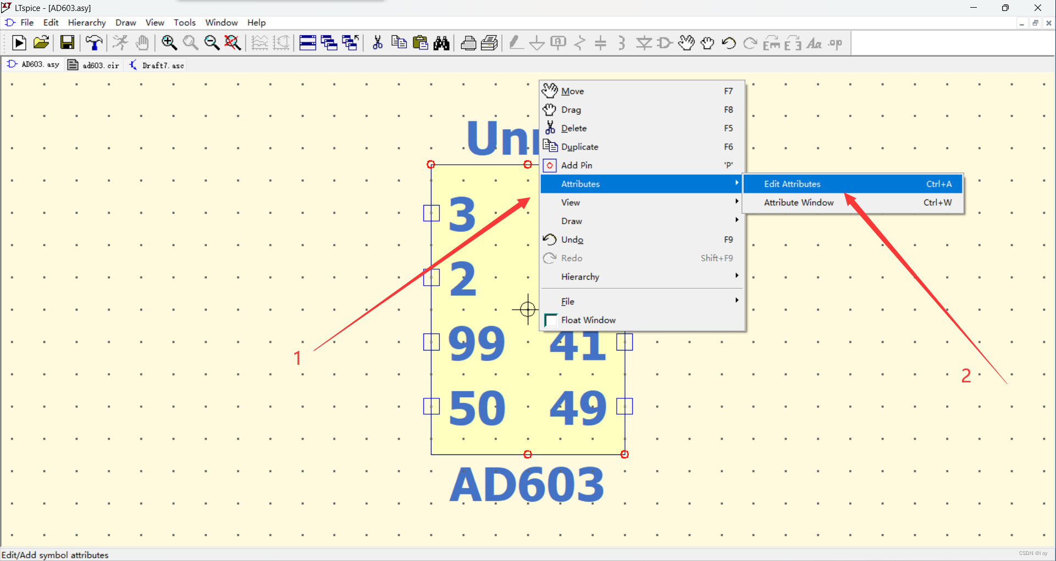The image size is (1056, 561).
Task: Click the Print Setup icon
Action: click(x=468, y=43)
